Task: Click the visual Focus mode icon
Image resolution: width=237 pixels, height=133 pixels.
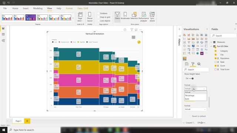Action: (136, 30)
